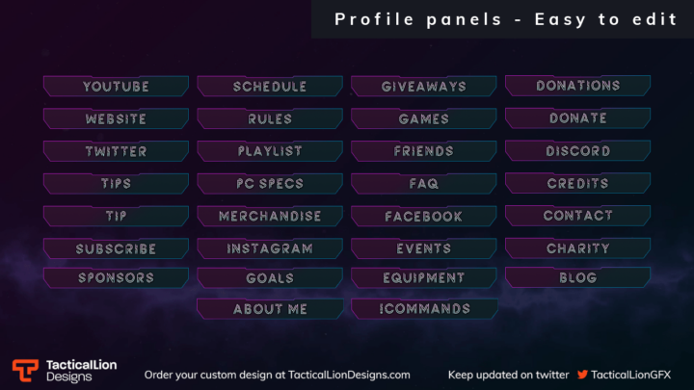The height and width of the screenshot is (390, 694).
Task: Open the SCHEDULE panel
Action: pos(270,87)
